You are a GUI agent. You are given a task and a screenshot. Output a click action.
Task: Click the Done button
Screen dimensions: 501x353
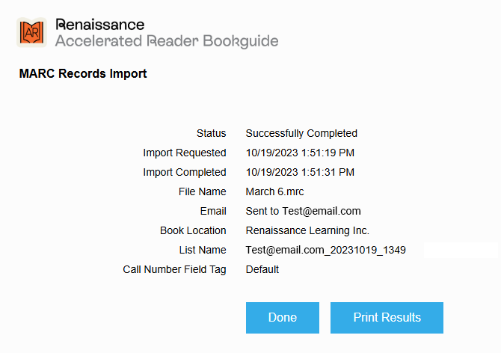283,318
